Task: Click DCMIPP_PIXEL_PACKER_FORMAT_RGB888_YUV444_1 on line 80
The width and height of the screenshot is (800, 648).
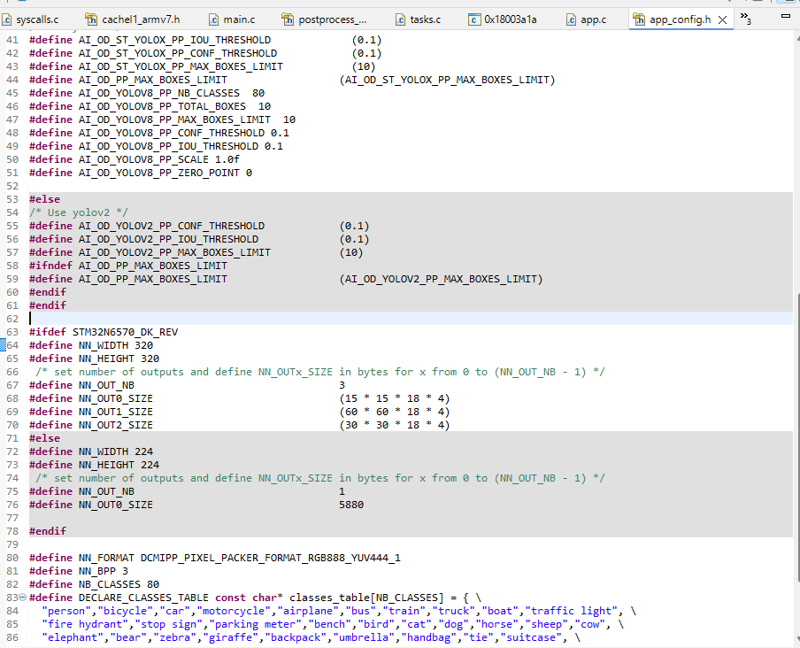Action: point(271,558)
